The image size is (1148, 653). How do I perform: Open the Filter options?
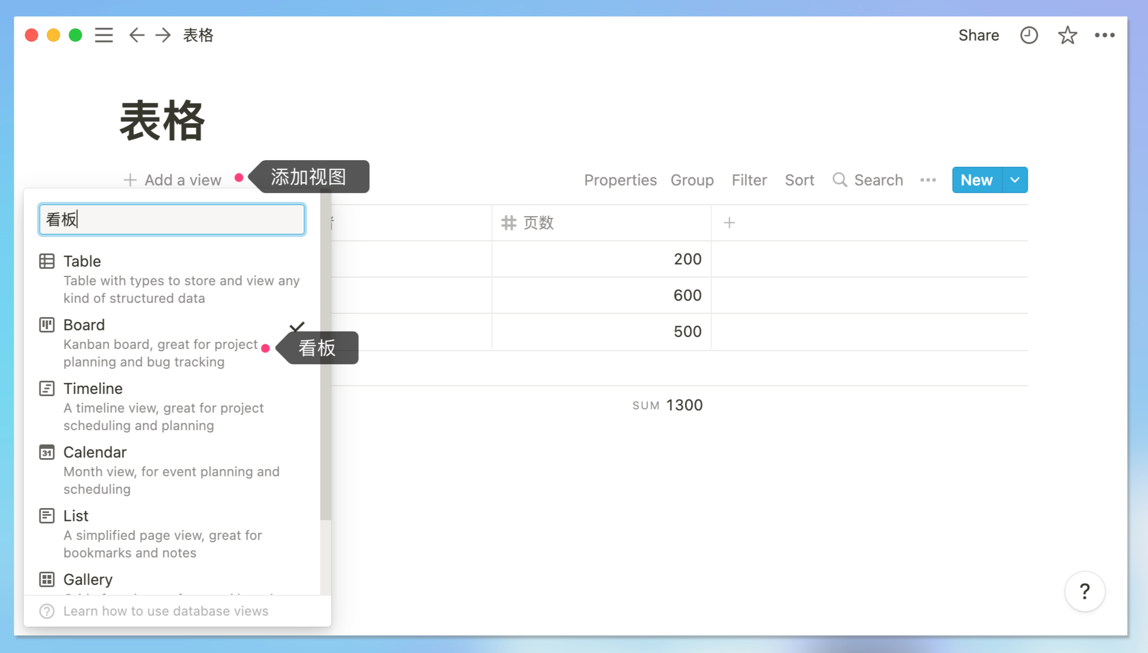(x=749, y=180)
